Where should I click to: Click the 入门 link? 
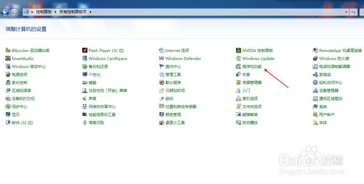(246, 91)
